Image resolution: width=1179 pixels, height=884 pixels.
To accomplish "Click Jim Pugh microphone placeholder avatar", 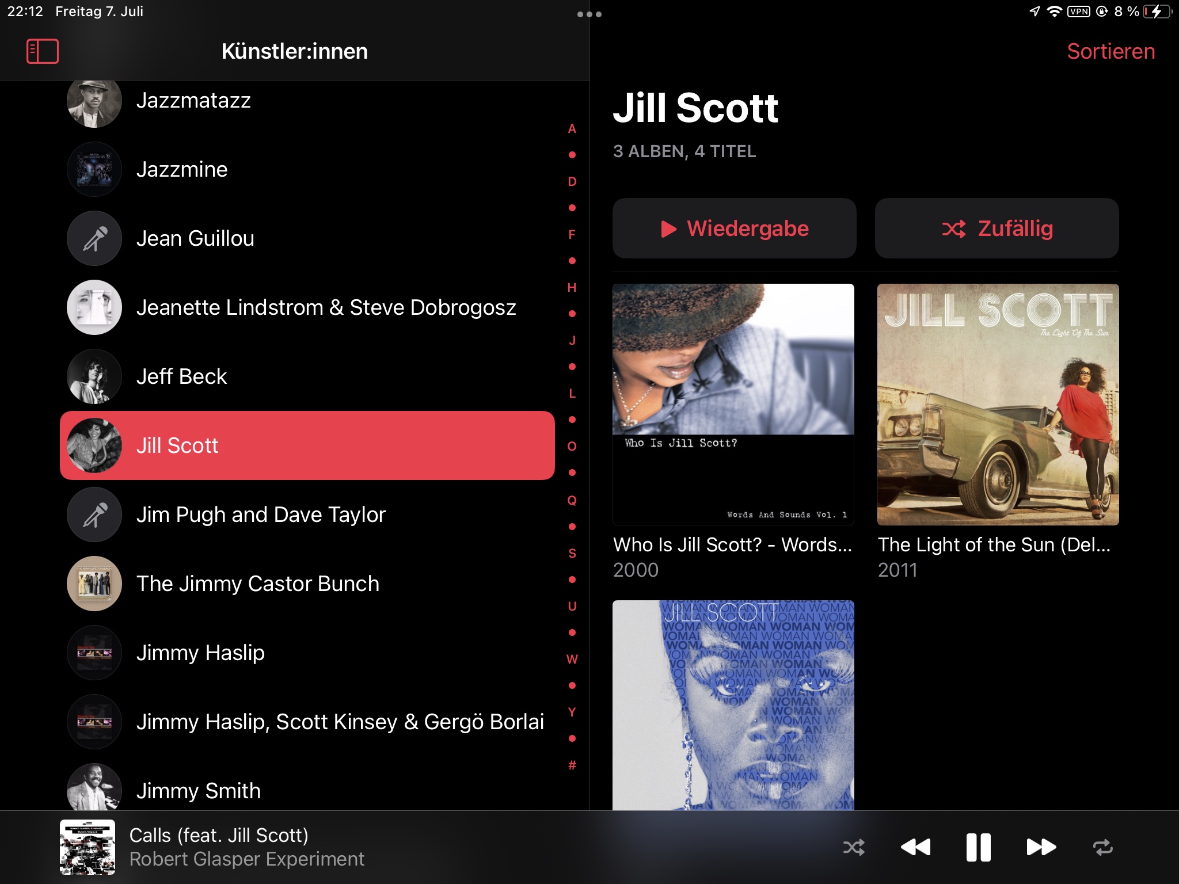I will pyautogui.click(x=94, y=515).
